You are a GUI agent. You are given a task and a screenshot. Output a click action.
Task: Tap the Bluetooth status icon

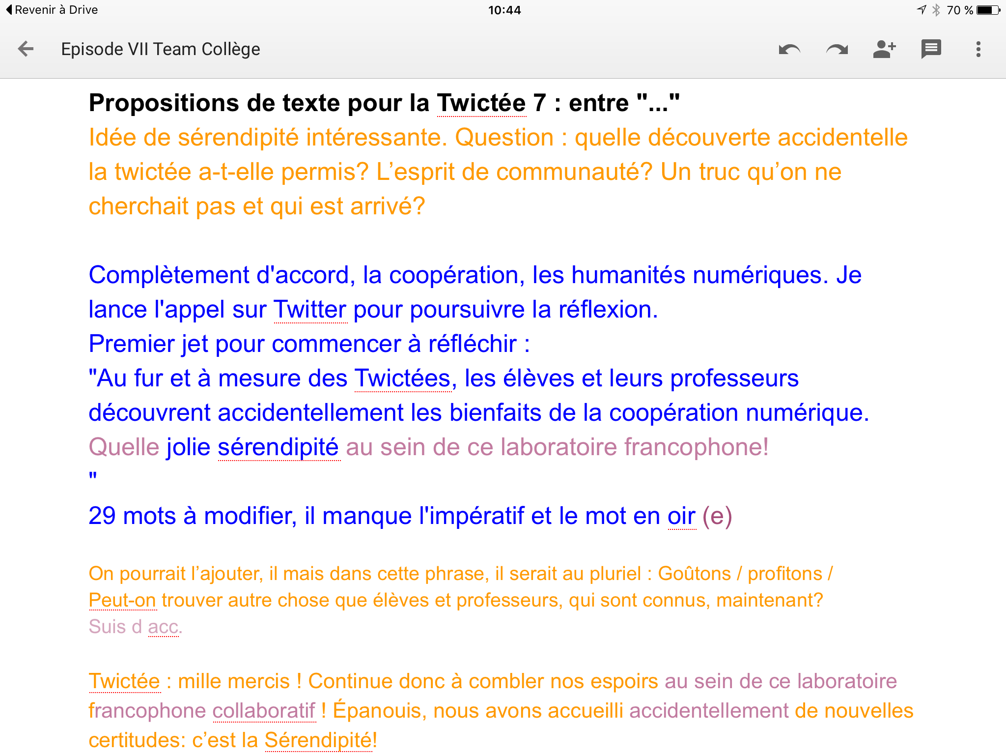pos(936,10)
